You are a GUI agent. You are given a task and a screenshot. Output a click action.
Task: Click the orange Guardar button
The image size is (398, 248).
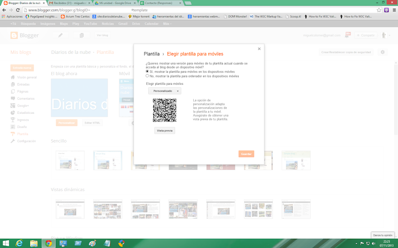click(x=246, y=154)
